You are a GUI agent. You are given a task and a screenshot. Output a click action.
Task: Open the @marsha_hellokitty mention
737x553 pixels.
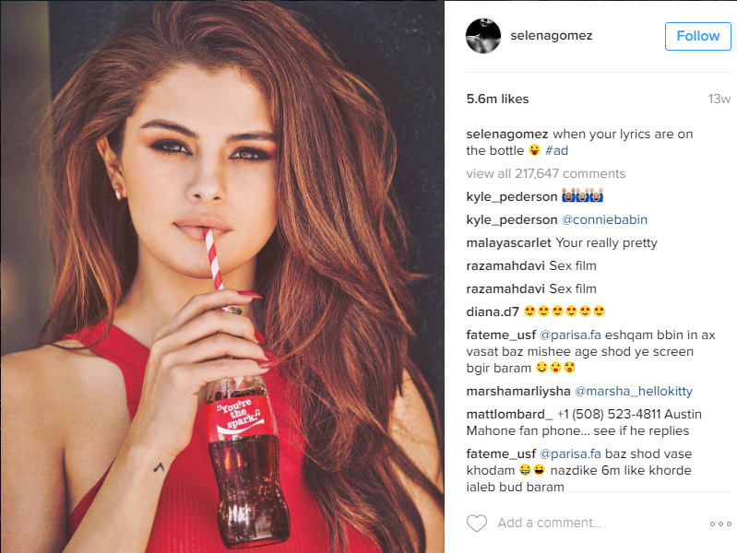tap(634, 391)
